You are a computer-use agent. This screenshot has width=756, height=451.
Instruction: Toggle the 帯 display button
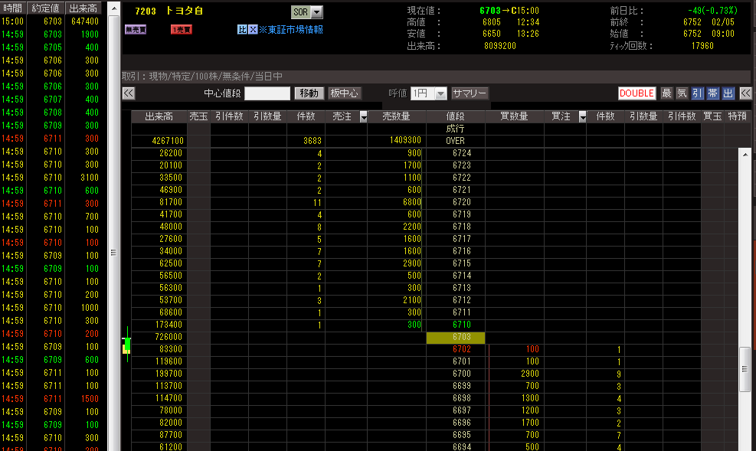tap(712, 93)
